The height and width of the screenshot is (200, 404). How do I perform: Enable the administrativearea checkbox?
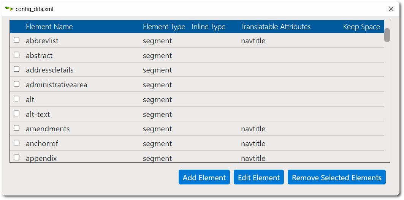coord(16,84)
